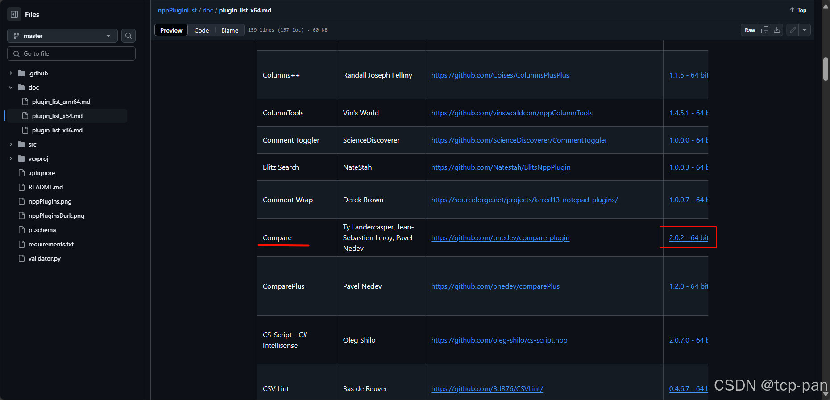Switch to Blame tab
The image size is (830, 400).
pos(230,30)
